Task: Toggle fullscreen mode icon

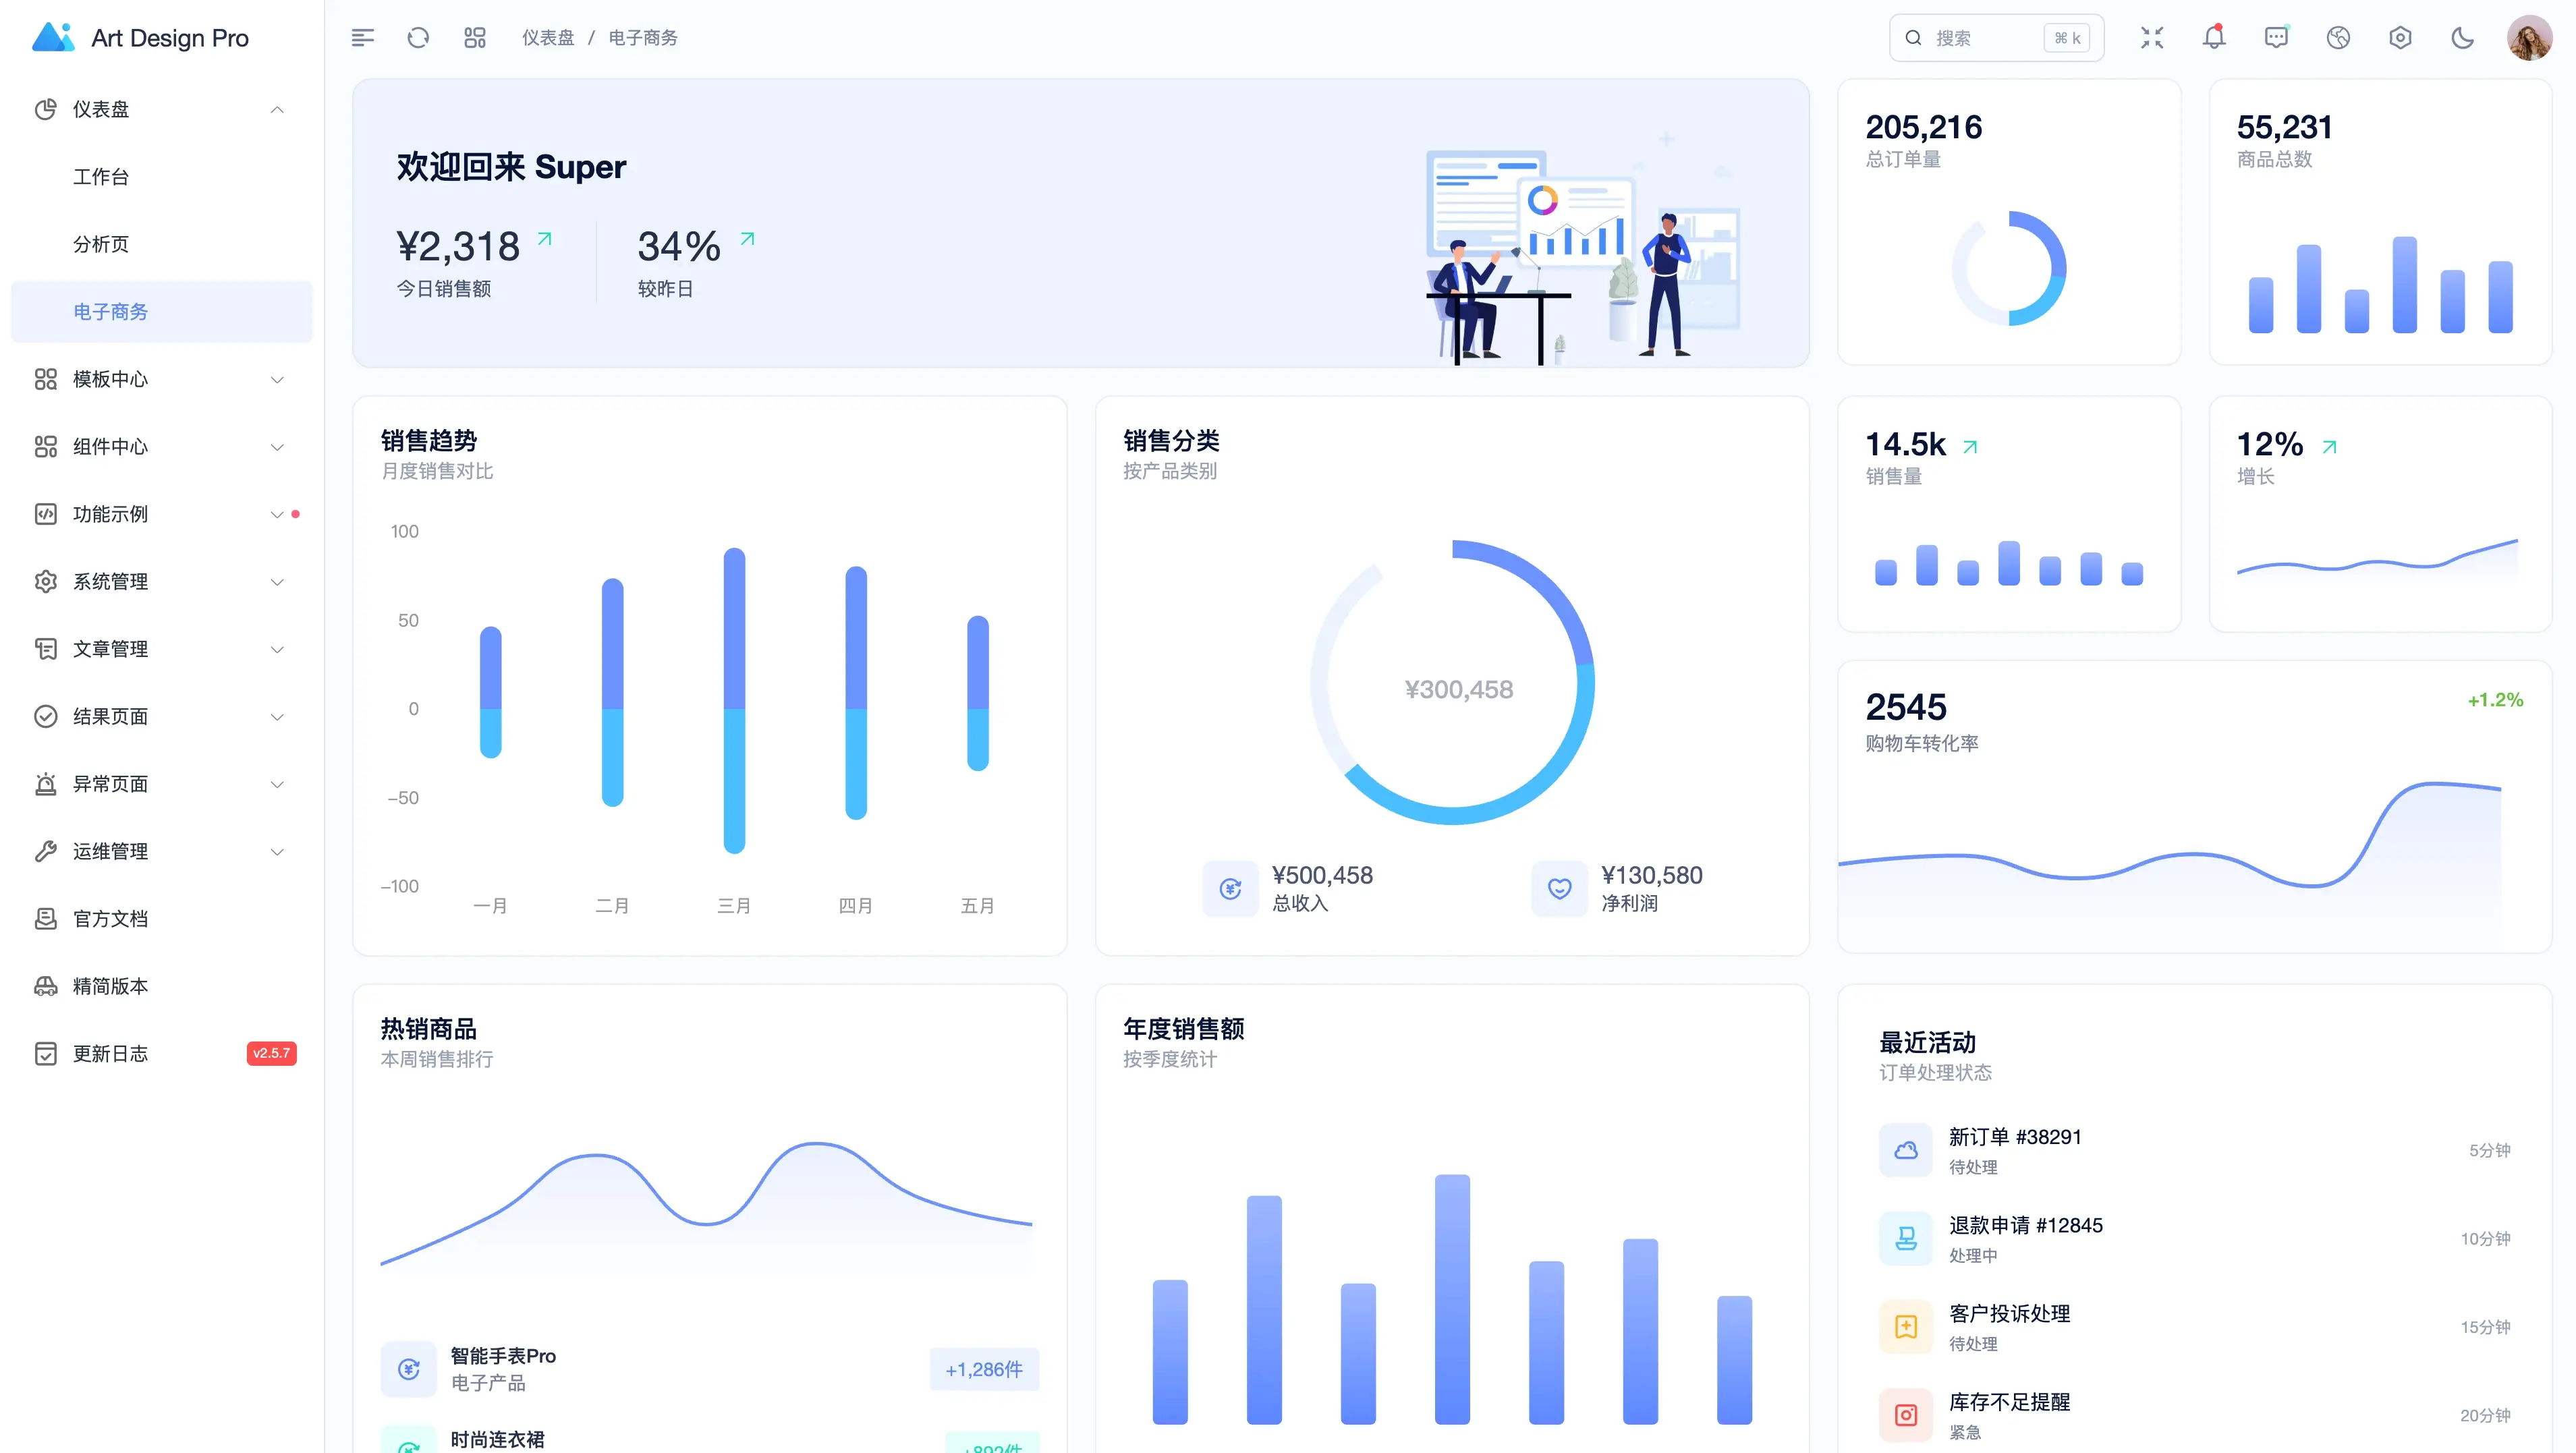Action: coord(2152,38)
